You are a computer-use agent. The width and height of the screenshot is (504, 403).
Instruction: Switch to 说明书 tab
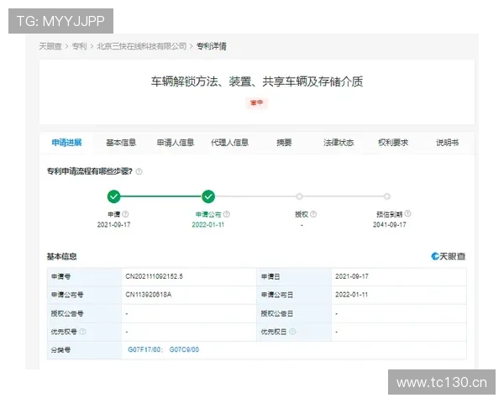point(447,143)
